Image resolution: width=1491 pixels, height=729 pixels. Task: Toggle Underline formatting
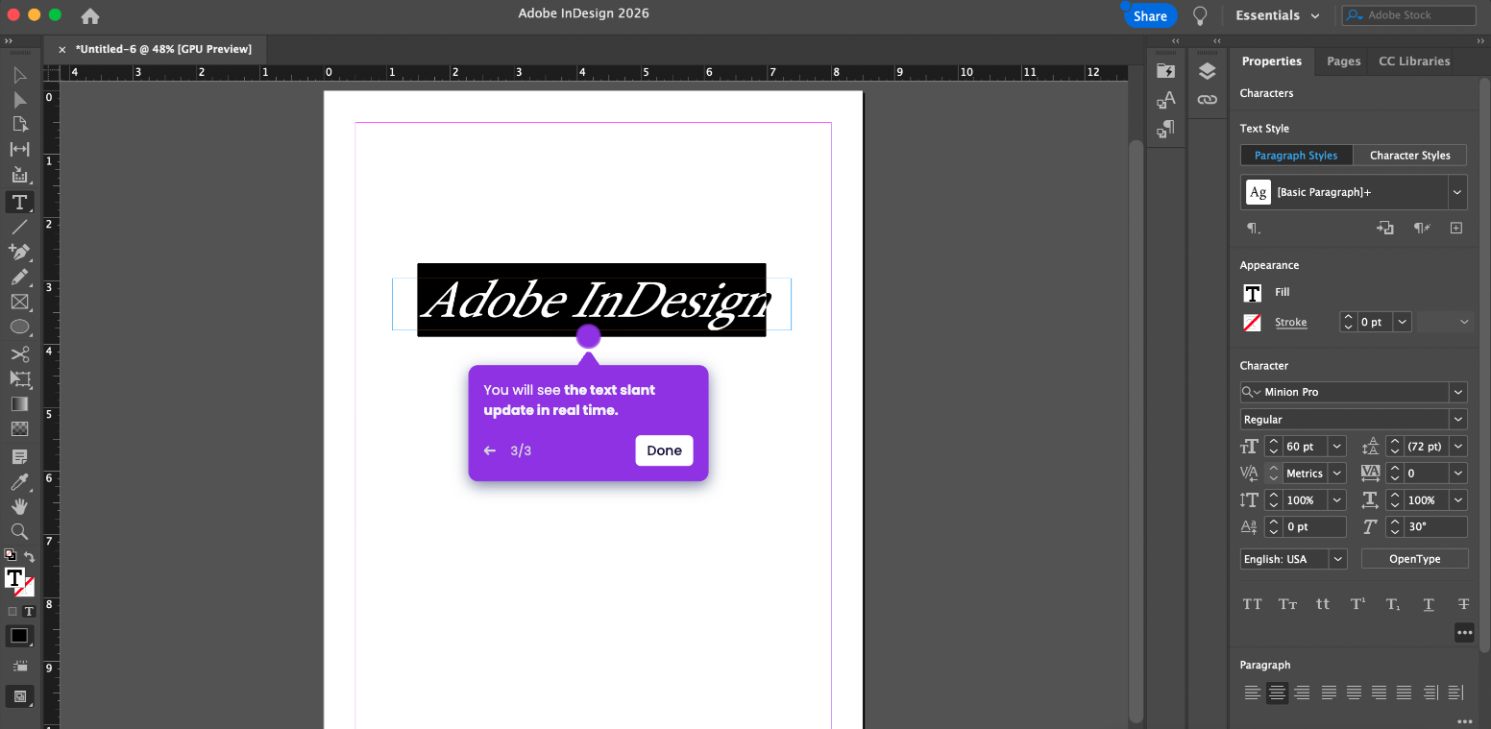[1429, 604]
